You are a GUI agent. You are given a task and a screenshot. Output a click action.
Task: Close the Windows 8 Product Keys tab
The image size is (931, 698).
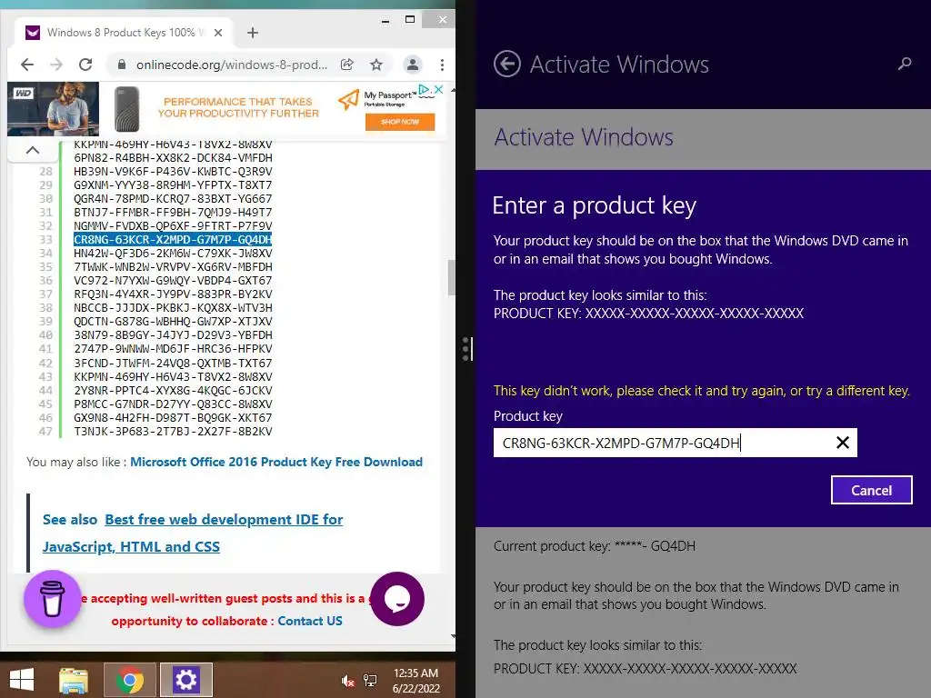(218, 33)
